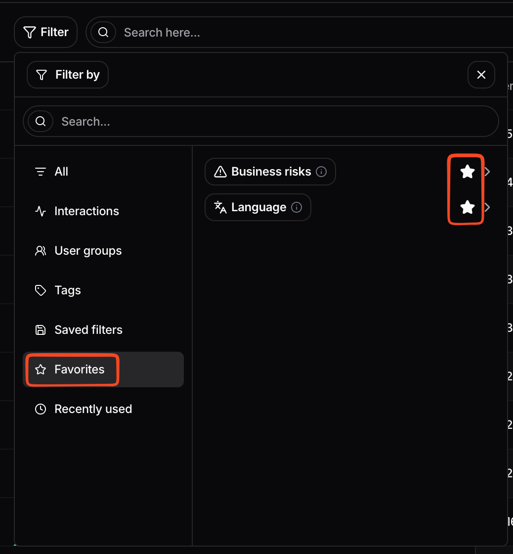Image resolution: width=513 pixels, height=554 pixels.
Task: Click the floppy disk icon by Saved filters
Action: [x=41, y=330]
